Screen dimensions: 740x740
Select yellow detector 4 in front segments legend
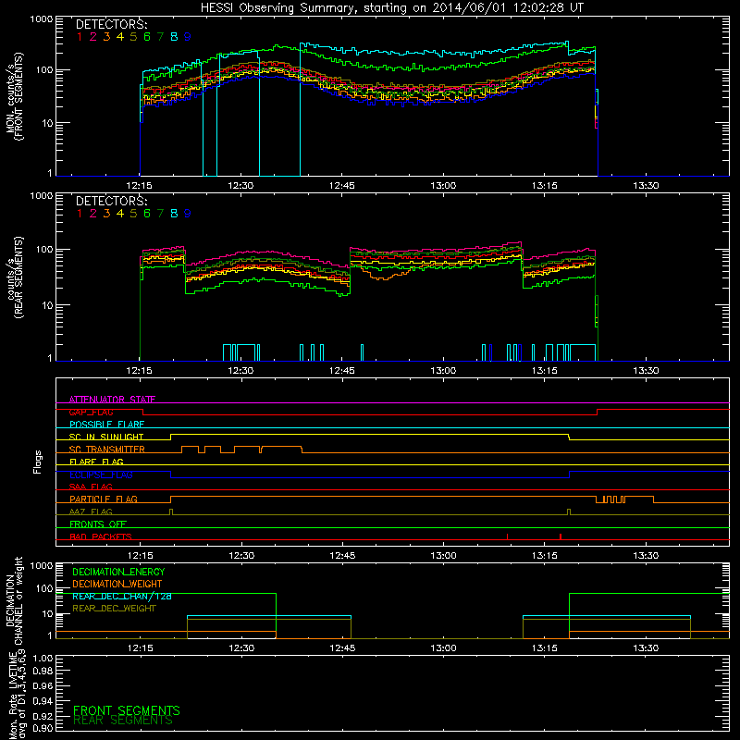(x=120, y=36)
